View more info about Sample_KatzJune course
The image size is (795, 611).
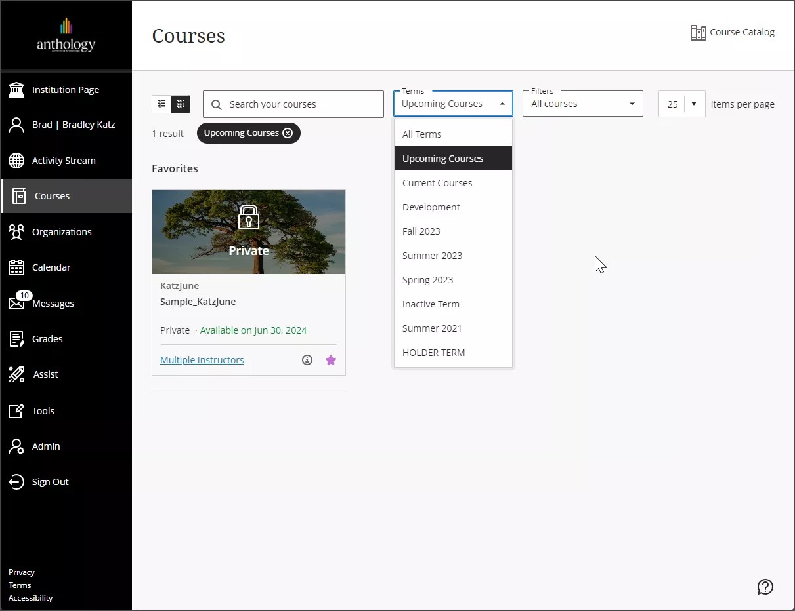pyautogui.click(x=307, y=359)
